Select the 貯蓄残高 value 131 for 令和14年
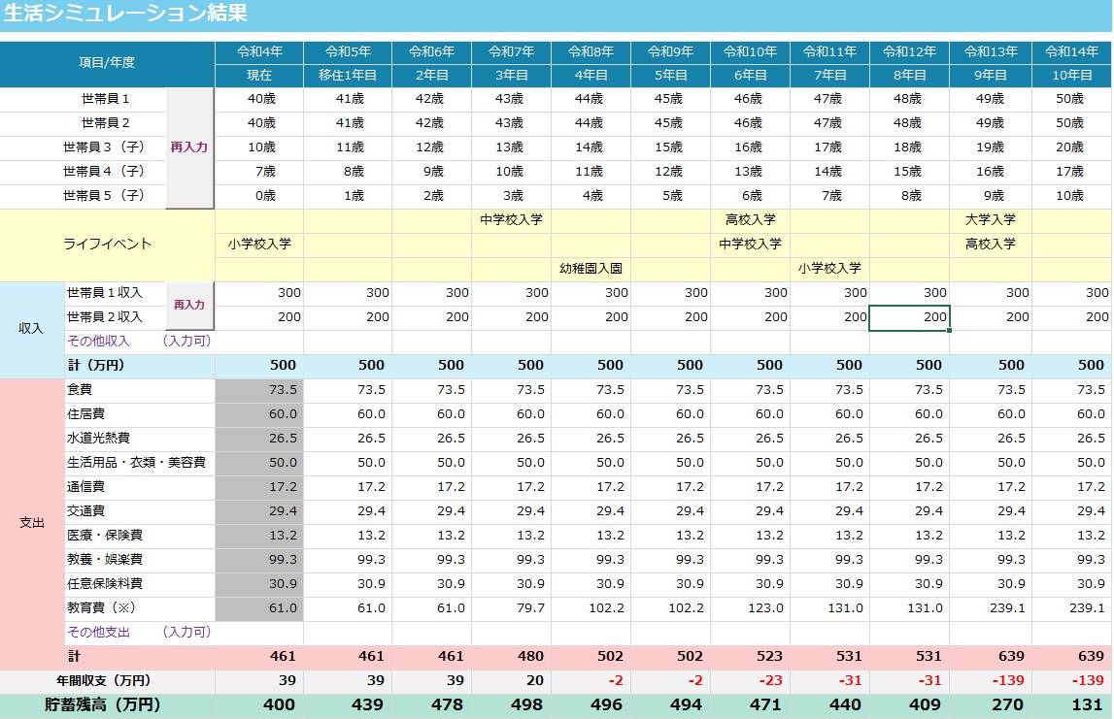This screenshot has height=719, width=1114. (x=1071, y=705)
